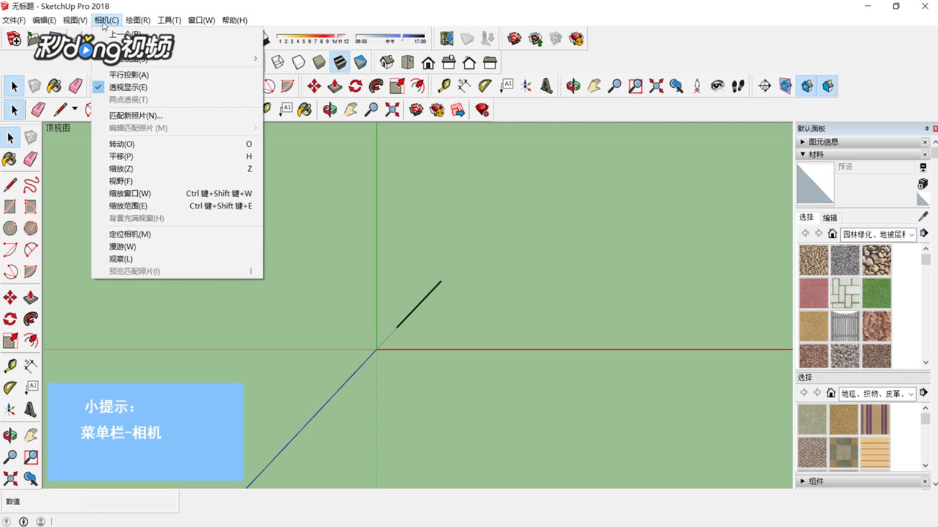Collapse the 材料 panel
Screen dimensions: 938x527
803,154
